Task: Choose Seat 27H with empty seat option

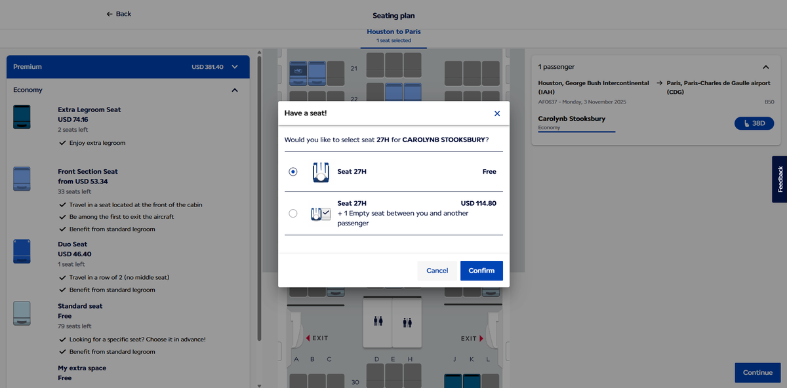Action: (x=293, y=213)
